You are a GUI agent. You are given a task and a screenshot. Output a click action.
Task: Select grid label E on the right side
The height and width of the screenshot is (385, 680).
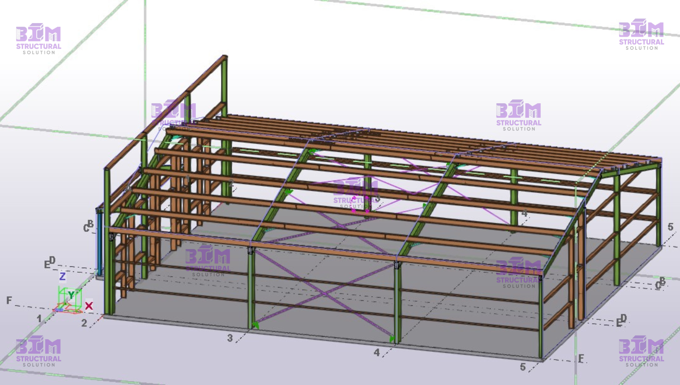[x=619, y=323]
